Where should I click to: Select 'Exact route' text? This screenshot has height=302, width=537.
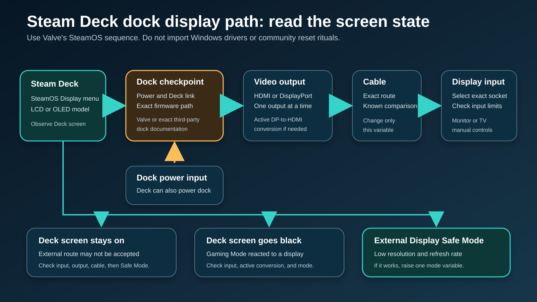click(x=379, y=96)
